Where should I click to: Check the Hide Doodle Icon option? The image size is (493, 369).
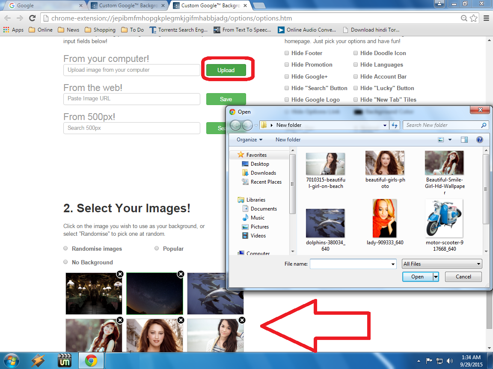pyautogui.click(x=356, y=53)
